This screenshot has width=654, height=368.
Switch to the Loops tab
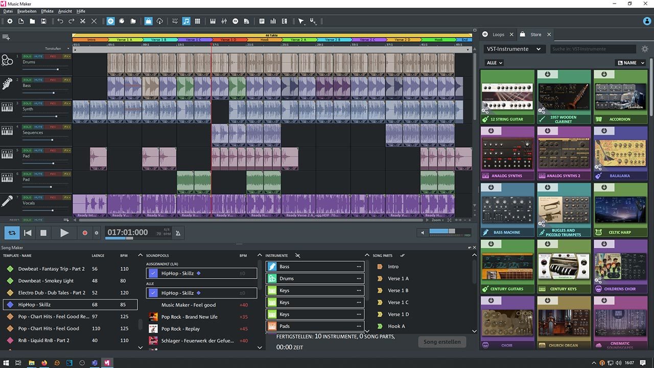coord(498,35)
